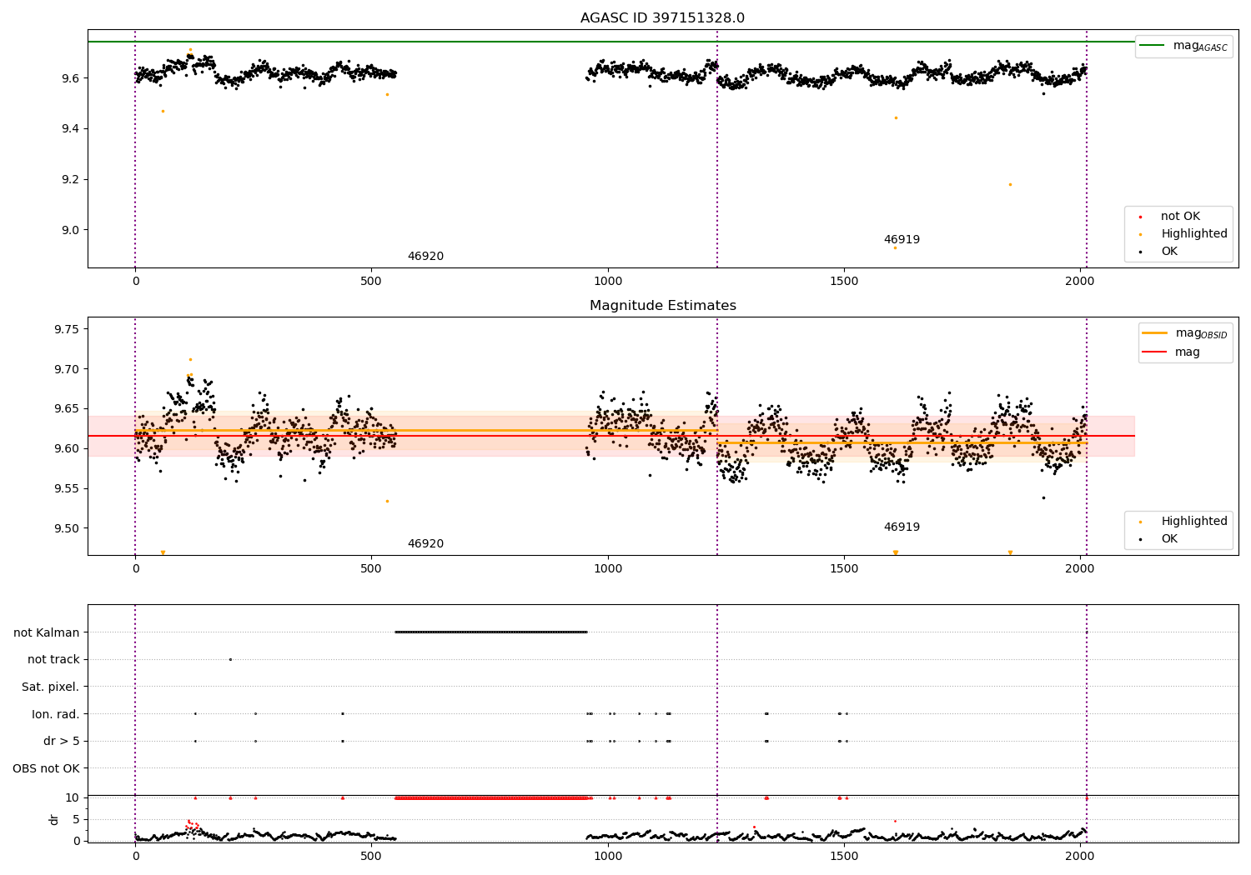This screenshot has width=1251, height=875.
Task: Click the green mag AGASC legend line sample
Action: 1153,46
